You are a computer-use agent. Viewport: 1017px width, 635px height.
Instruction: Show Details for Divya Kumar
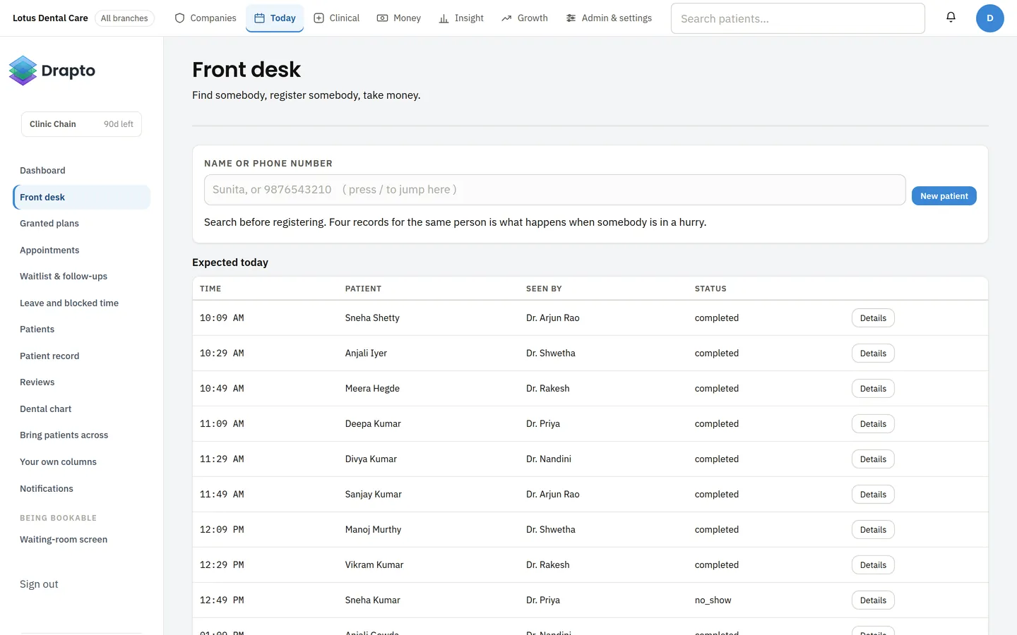click(x=873, y=459)
